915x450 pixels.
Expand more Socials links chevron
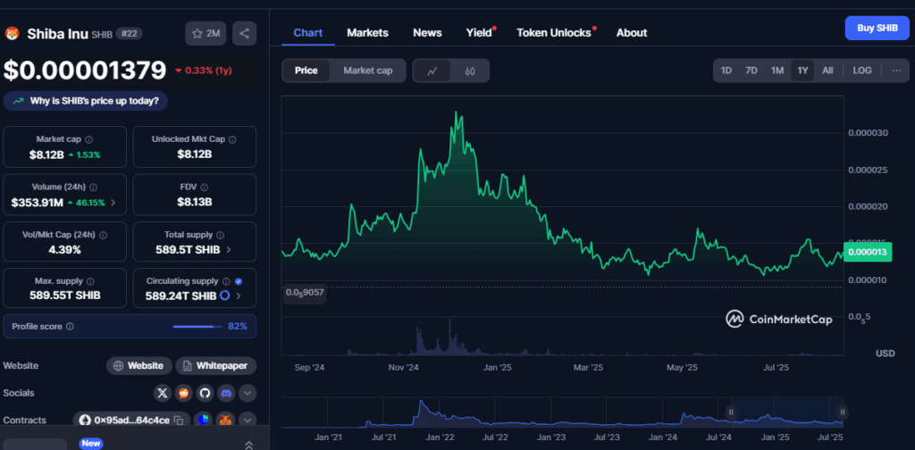[248, 394]
